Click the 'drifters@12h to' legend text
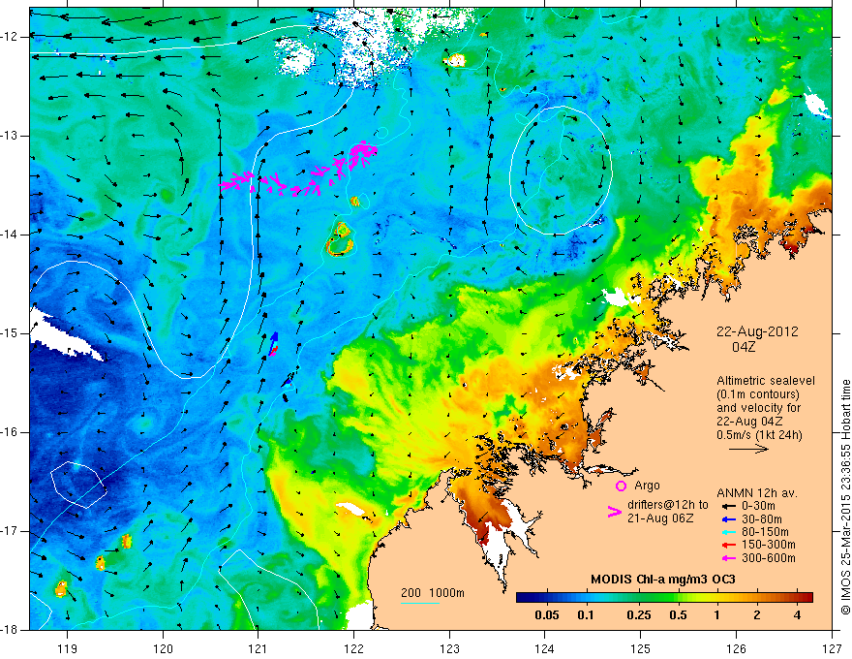Viewport: 852px width, 659px height. 668,505
